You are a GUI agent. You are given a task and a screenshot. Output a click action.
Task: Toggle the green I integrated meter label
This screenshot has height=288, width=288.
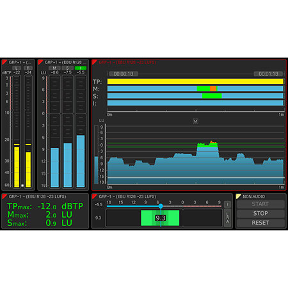click(x=81, y=68)
